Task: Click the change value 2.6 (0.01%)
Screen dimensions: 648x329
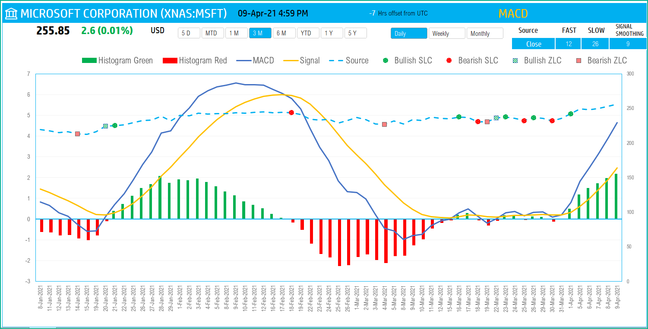Action: (x=107, y=31)
